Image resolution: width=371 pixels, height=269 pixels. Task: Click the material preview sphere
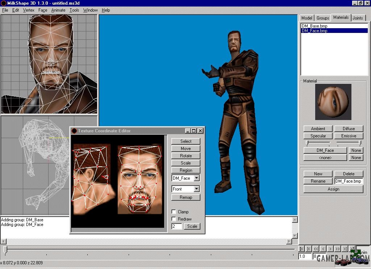333,102
